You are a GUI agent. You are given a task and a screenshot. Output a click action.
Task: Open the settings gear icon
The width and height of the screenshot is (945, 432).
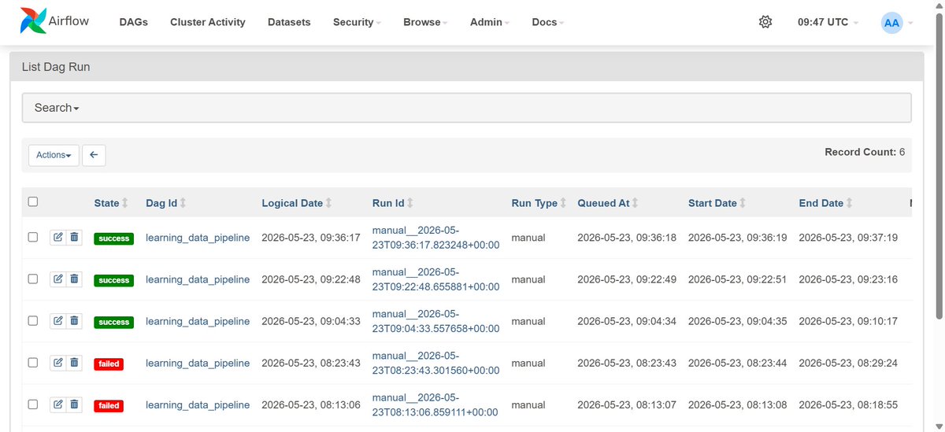click(x=765, y=22)
